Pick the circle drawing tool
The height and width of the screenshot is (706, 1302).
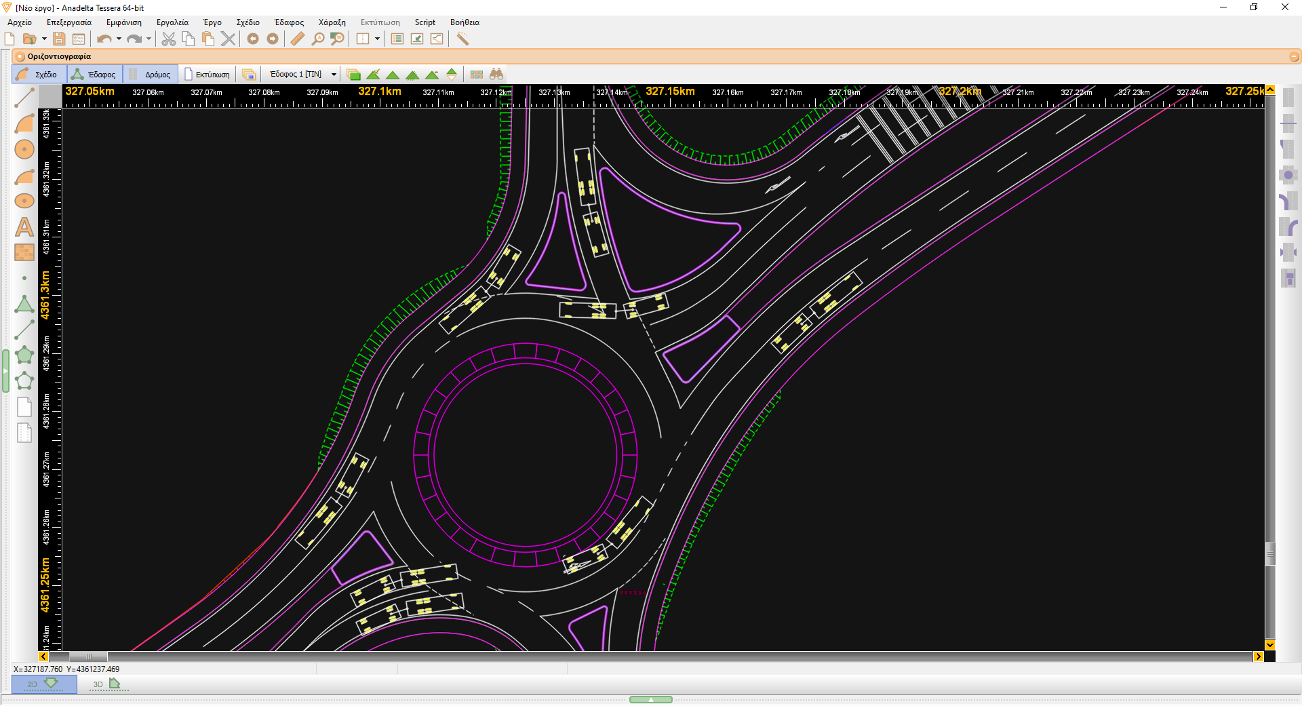coord(24,149)
